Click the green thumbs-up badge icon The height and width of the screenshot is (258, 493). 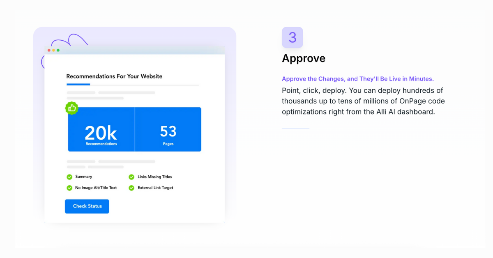coord(71,108)
